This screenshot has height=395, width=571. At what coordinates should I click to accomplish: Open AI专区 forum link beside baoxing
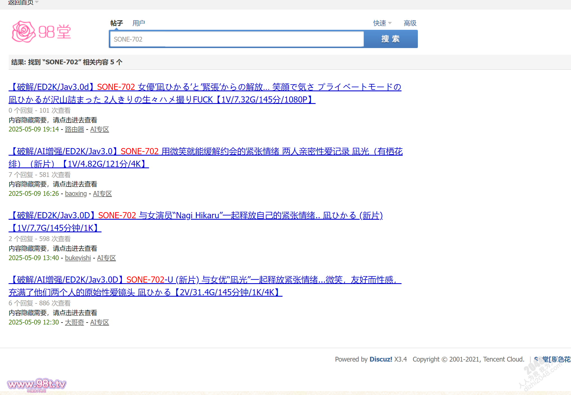tap(102, 194)
